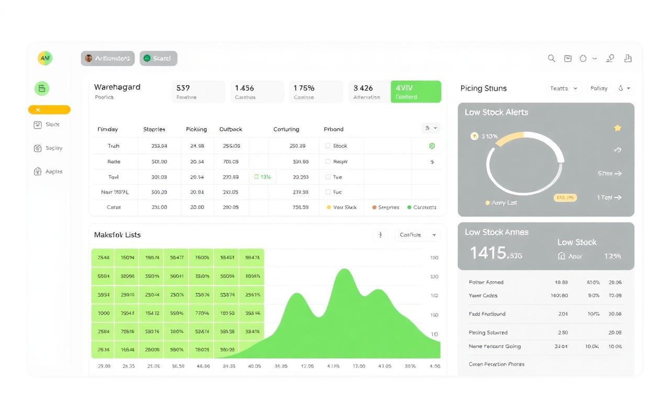Image resolution: width=670 pixels, height=419 pixels.
Task: Click the Army List legend entry
Action: [x=501, y=203]
